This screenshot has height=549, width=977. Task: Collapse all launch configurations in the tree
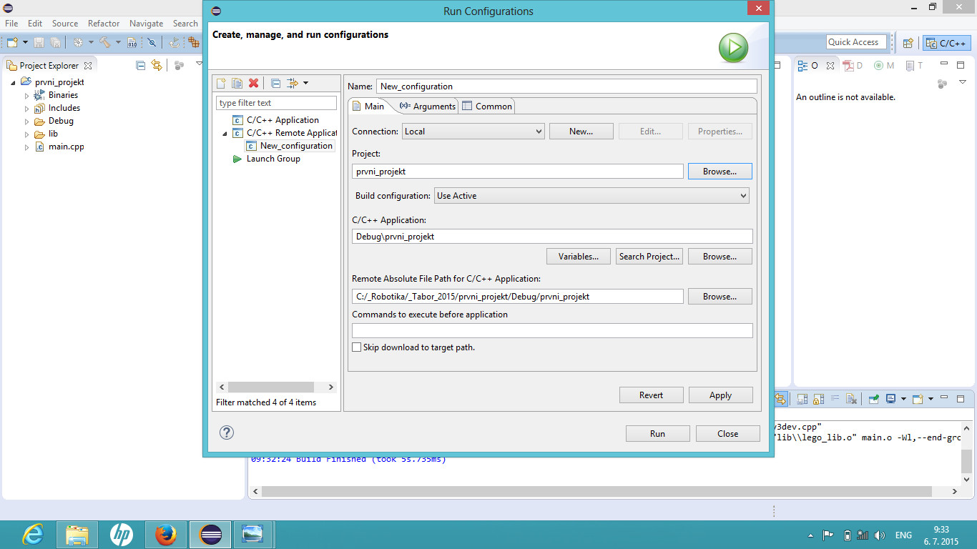tap(275, 84)
